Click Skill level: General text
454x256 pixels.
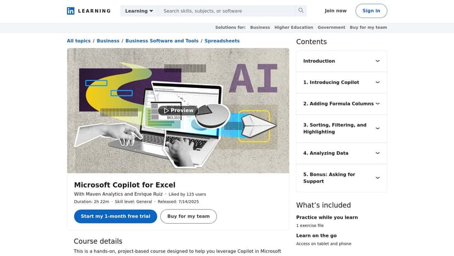(133, 202)
